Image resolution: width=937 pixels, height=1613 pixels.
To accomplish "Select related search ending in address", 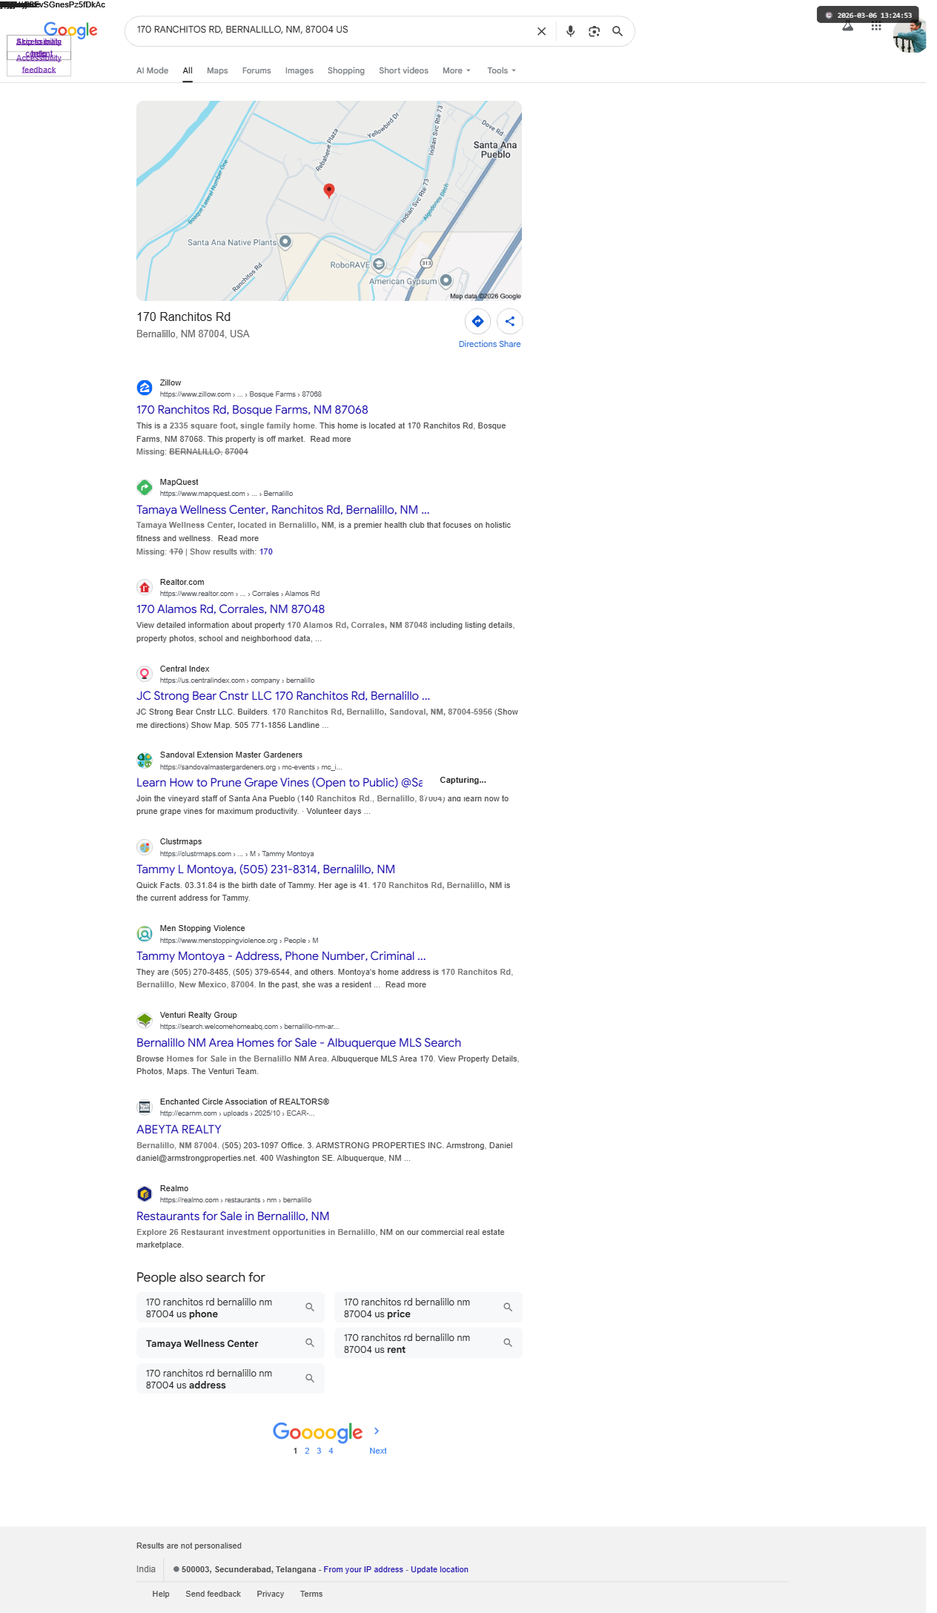I will click(231, 1379).
